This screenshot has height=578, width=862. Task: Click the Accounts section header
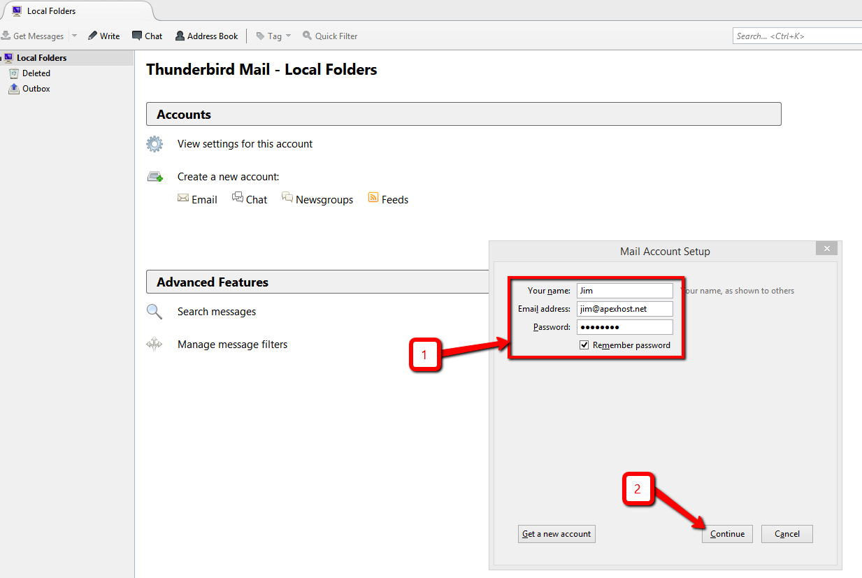464,114
